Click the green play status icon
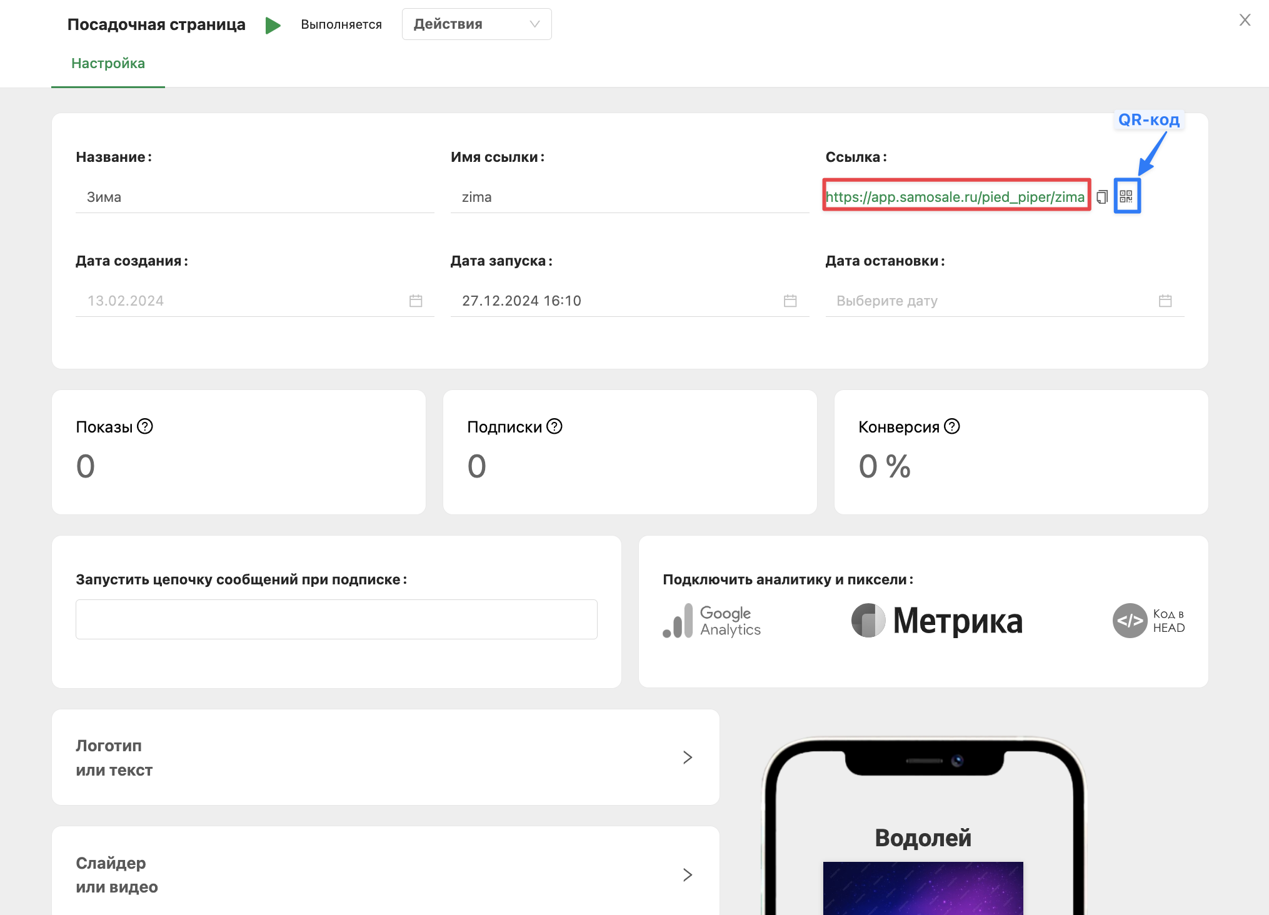 tap(273, 25)
